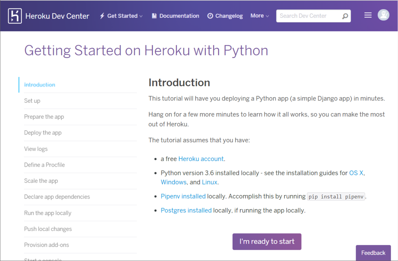Click the pip install pipenv code snippet
398x261 pixels.
(336, 197)
